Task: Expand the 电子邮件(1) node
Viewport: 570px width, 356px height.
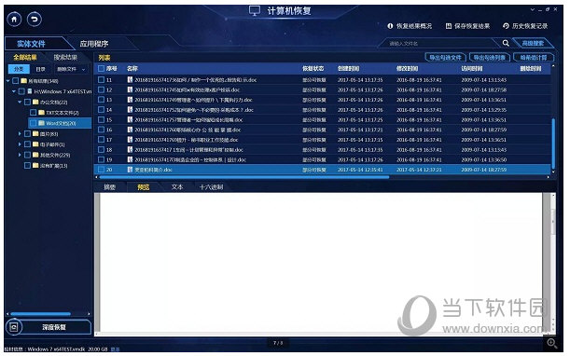Action: (20, 144)
